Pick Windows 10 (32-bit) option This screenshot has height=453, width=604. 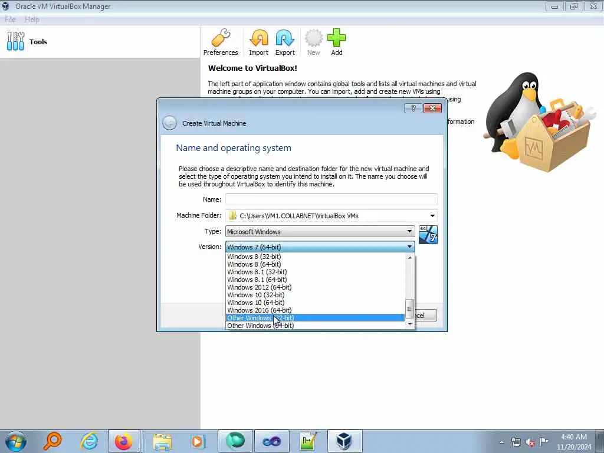click(x=315, y=295)
